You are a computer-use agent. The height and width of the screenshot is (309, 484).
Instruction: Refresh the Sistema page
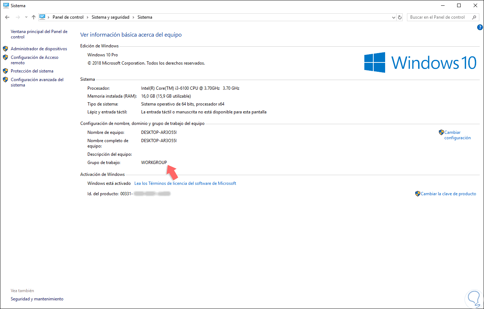[400, 17]
